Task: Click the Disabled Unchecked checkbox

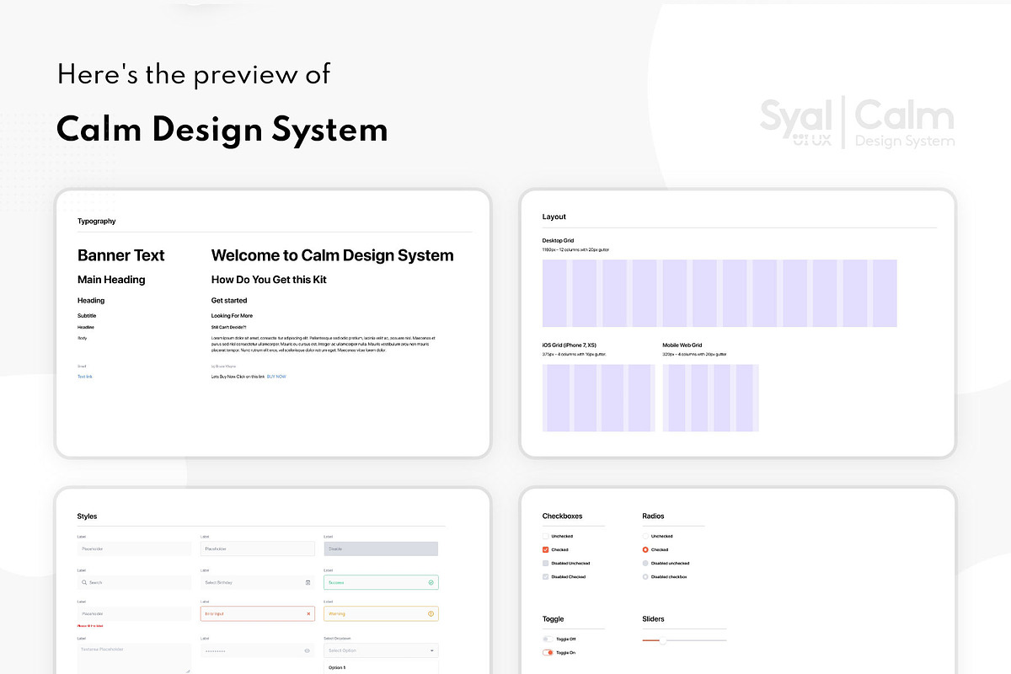Action: [545, 563]
